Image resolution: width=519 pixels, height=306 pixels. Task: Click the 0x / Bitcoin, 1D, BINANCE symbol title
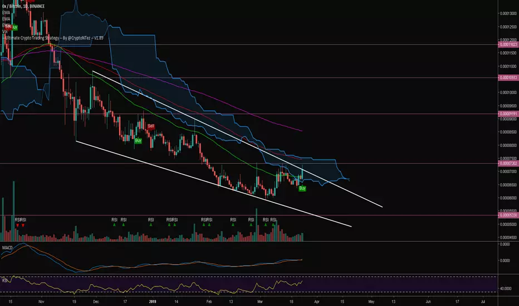click(x=23, y=6)
